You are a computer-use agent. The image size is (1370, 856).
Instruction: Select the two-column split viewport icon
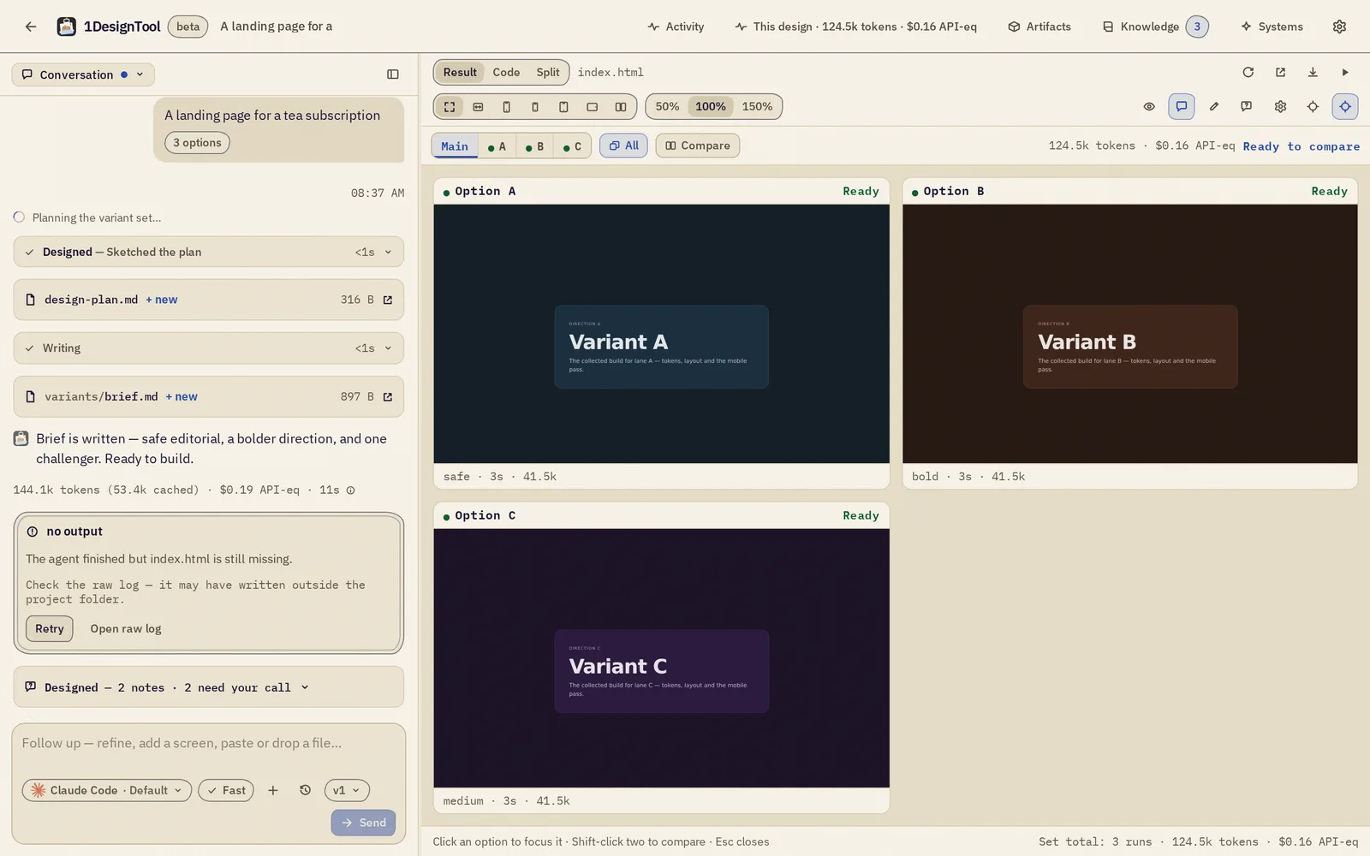(621, 107)
